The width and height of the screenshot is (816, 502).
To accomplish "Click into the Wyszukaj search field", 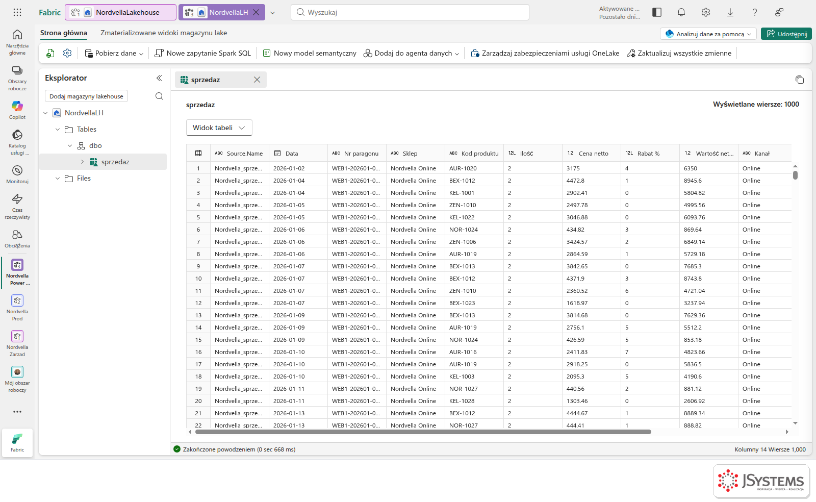I will [x=410, y=12].
